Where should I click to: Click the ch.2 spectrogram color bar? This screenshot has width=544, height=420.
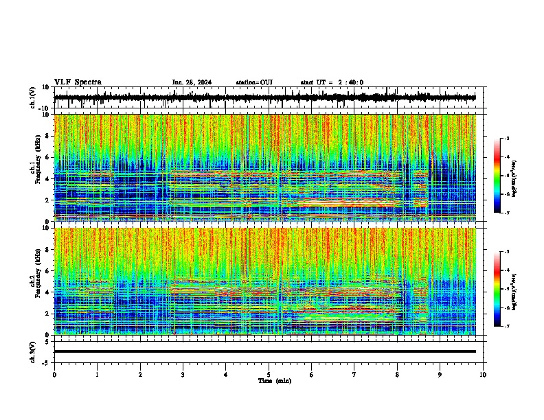tap(497, 289)
